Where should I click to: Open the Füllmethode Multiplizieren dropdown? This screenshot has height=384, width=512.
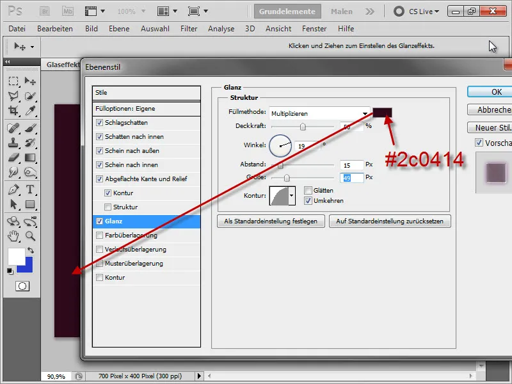(x=319, y=113)
